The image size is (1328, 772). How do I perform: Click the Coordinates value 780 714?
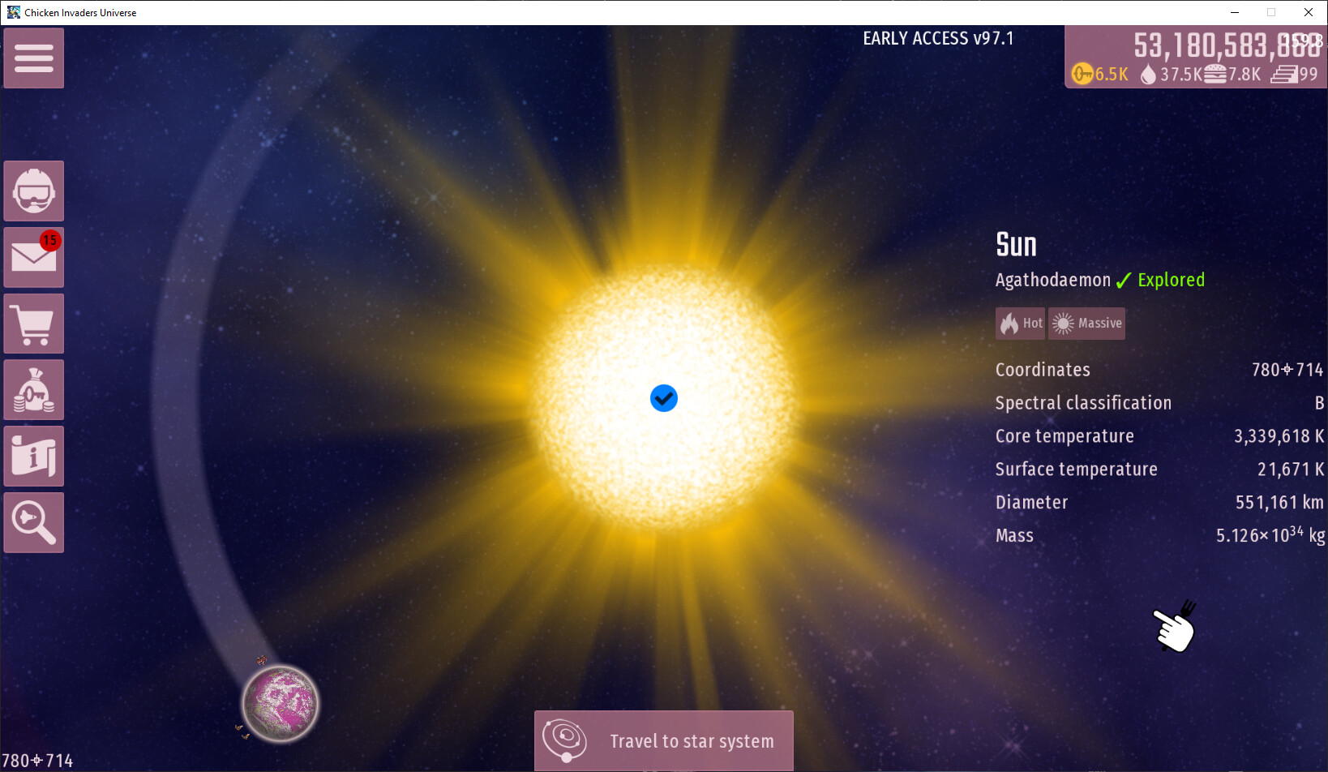(1287, 370)
